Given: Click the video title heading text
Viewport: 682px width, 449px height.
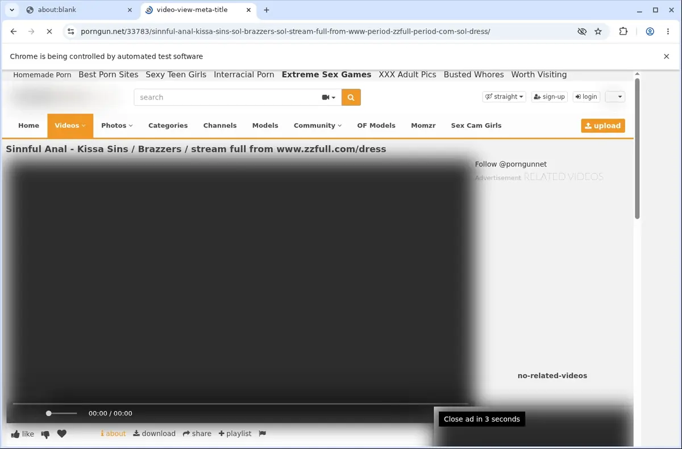Looking at the screenshot, I should tap(196, 149).
